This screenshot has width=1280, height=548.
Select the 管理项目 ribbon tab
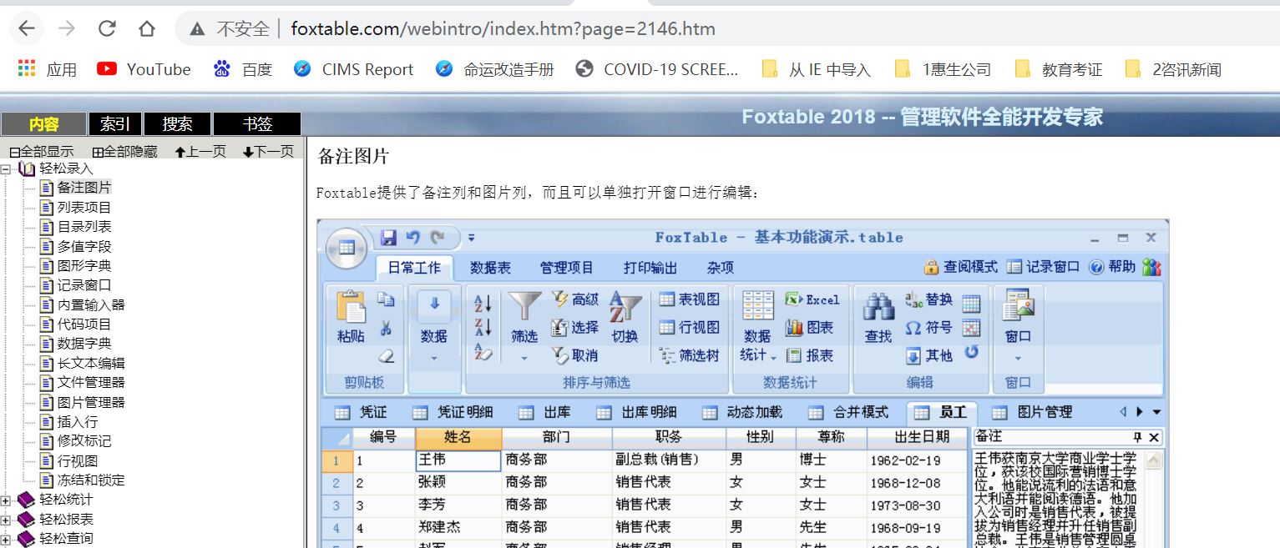(566, 268)
